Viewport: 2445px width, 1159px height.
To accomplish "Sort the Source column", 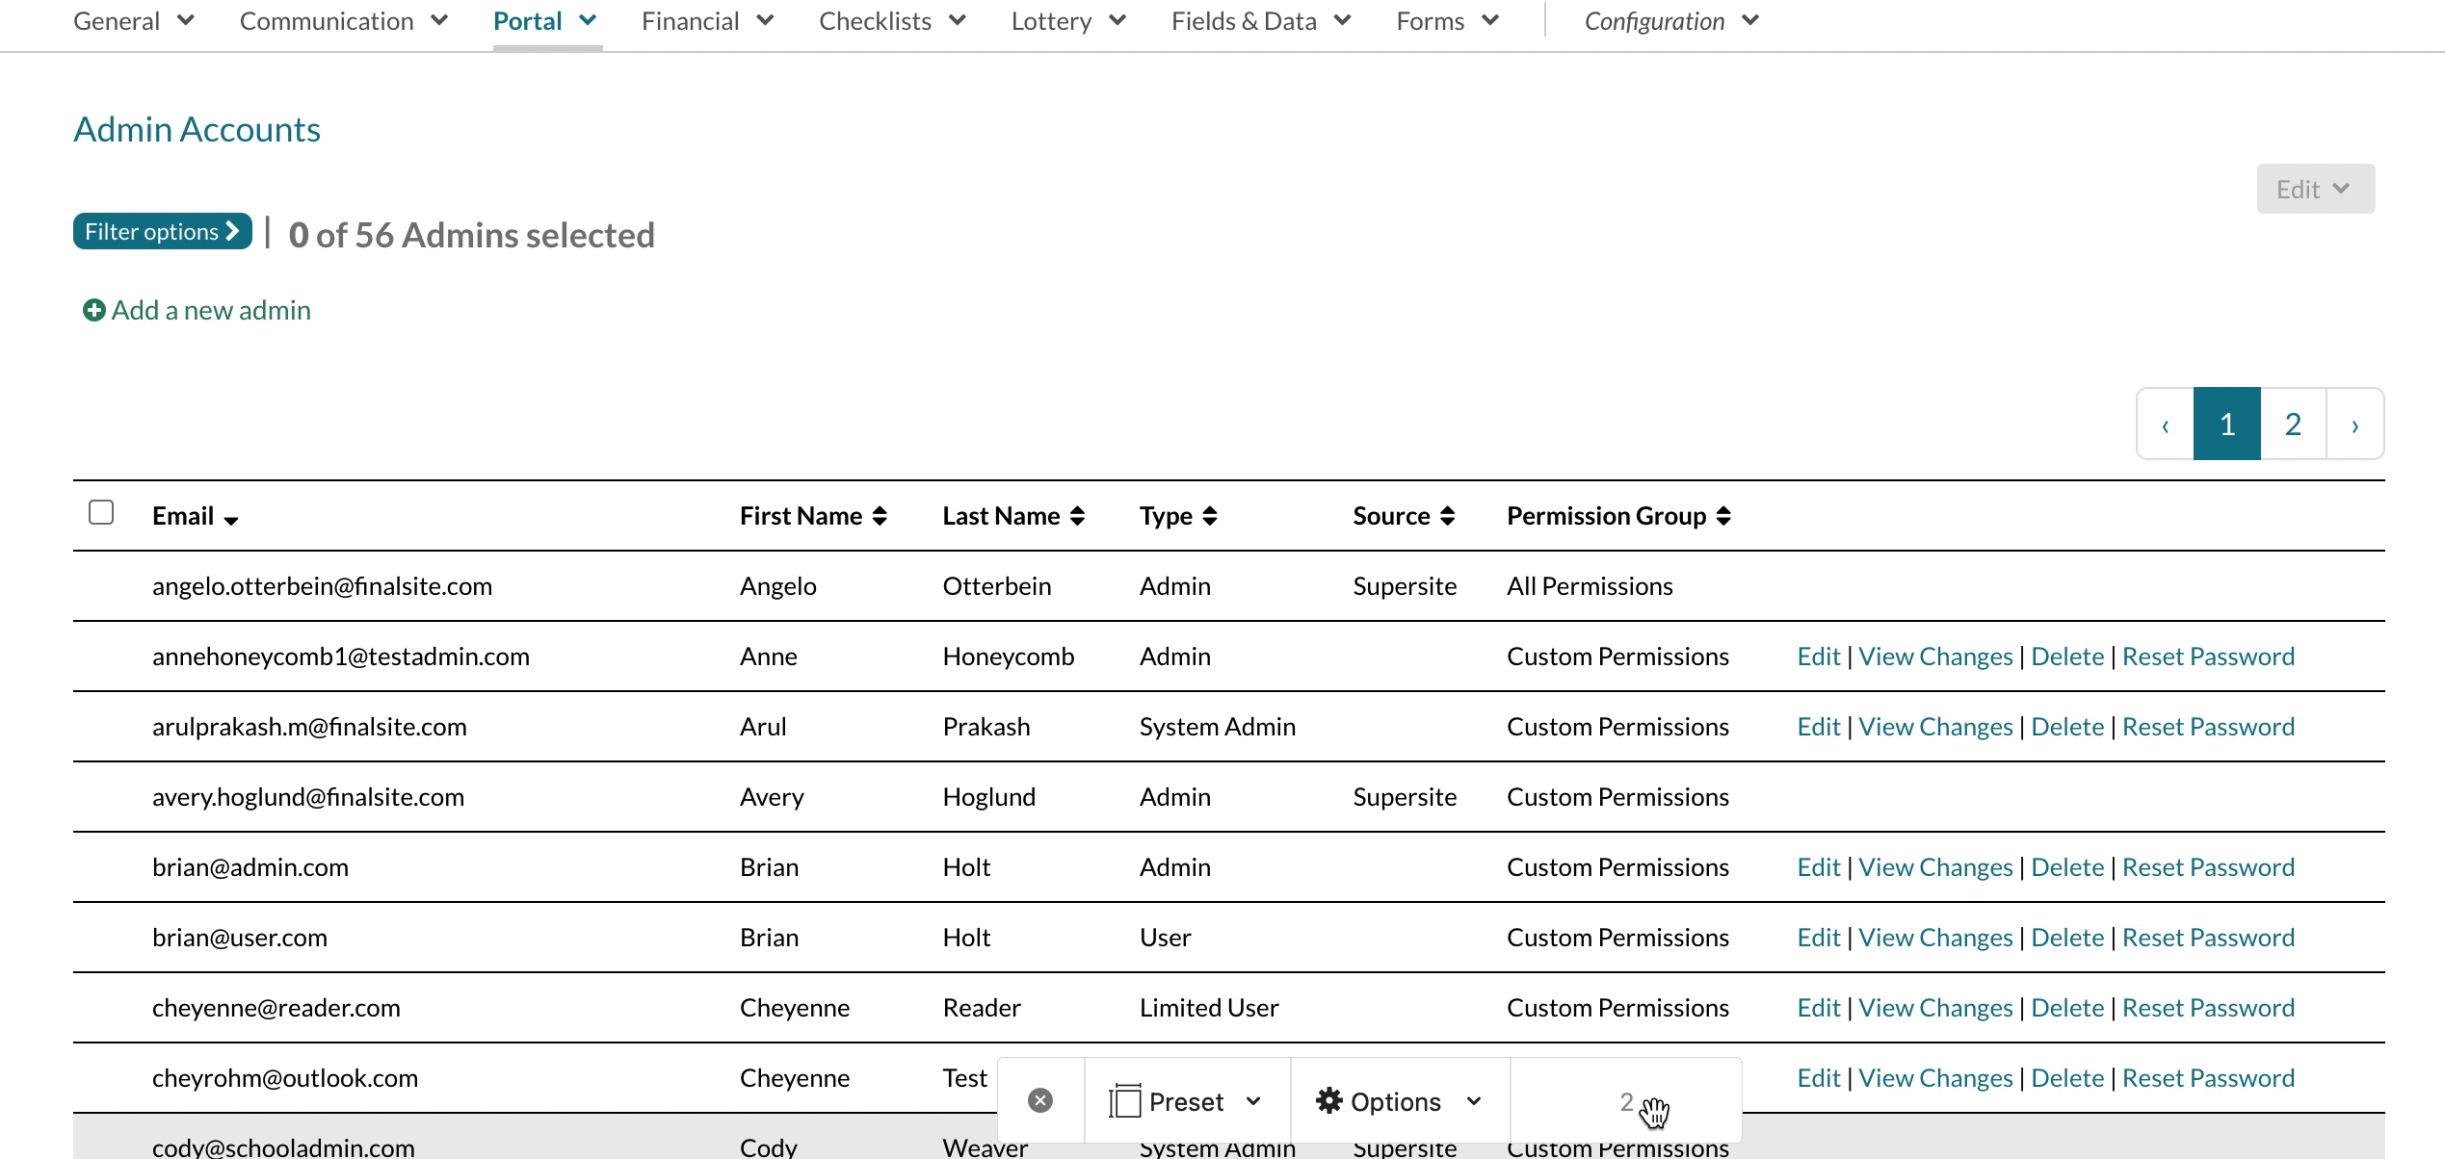I will (x=1447, y=517).
